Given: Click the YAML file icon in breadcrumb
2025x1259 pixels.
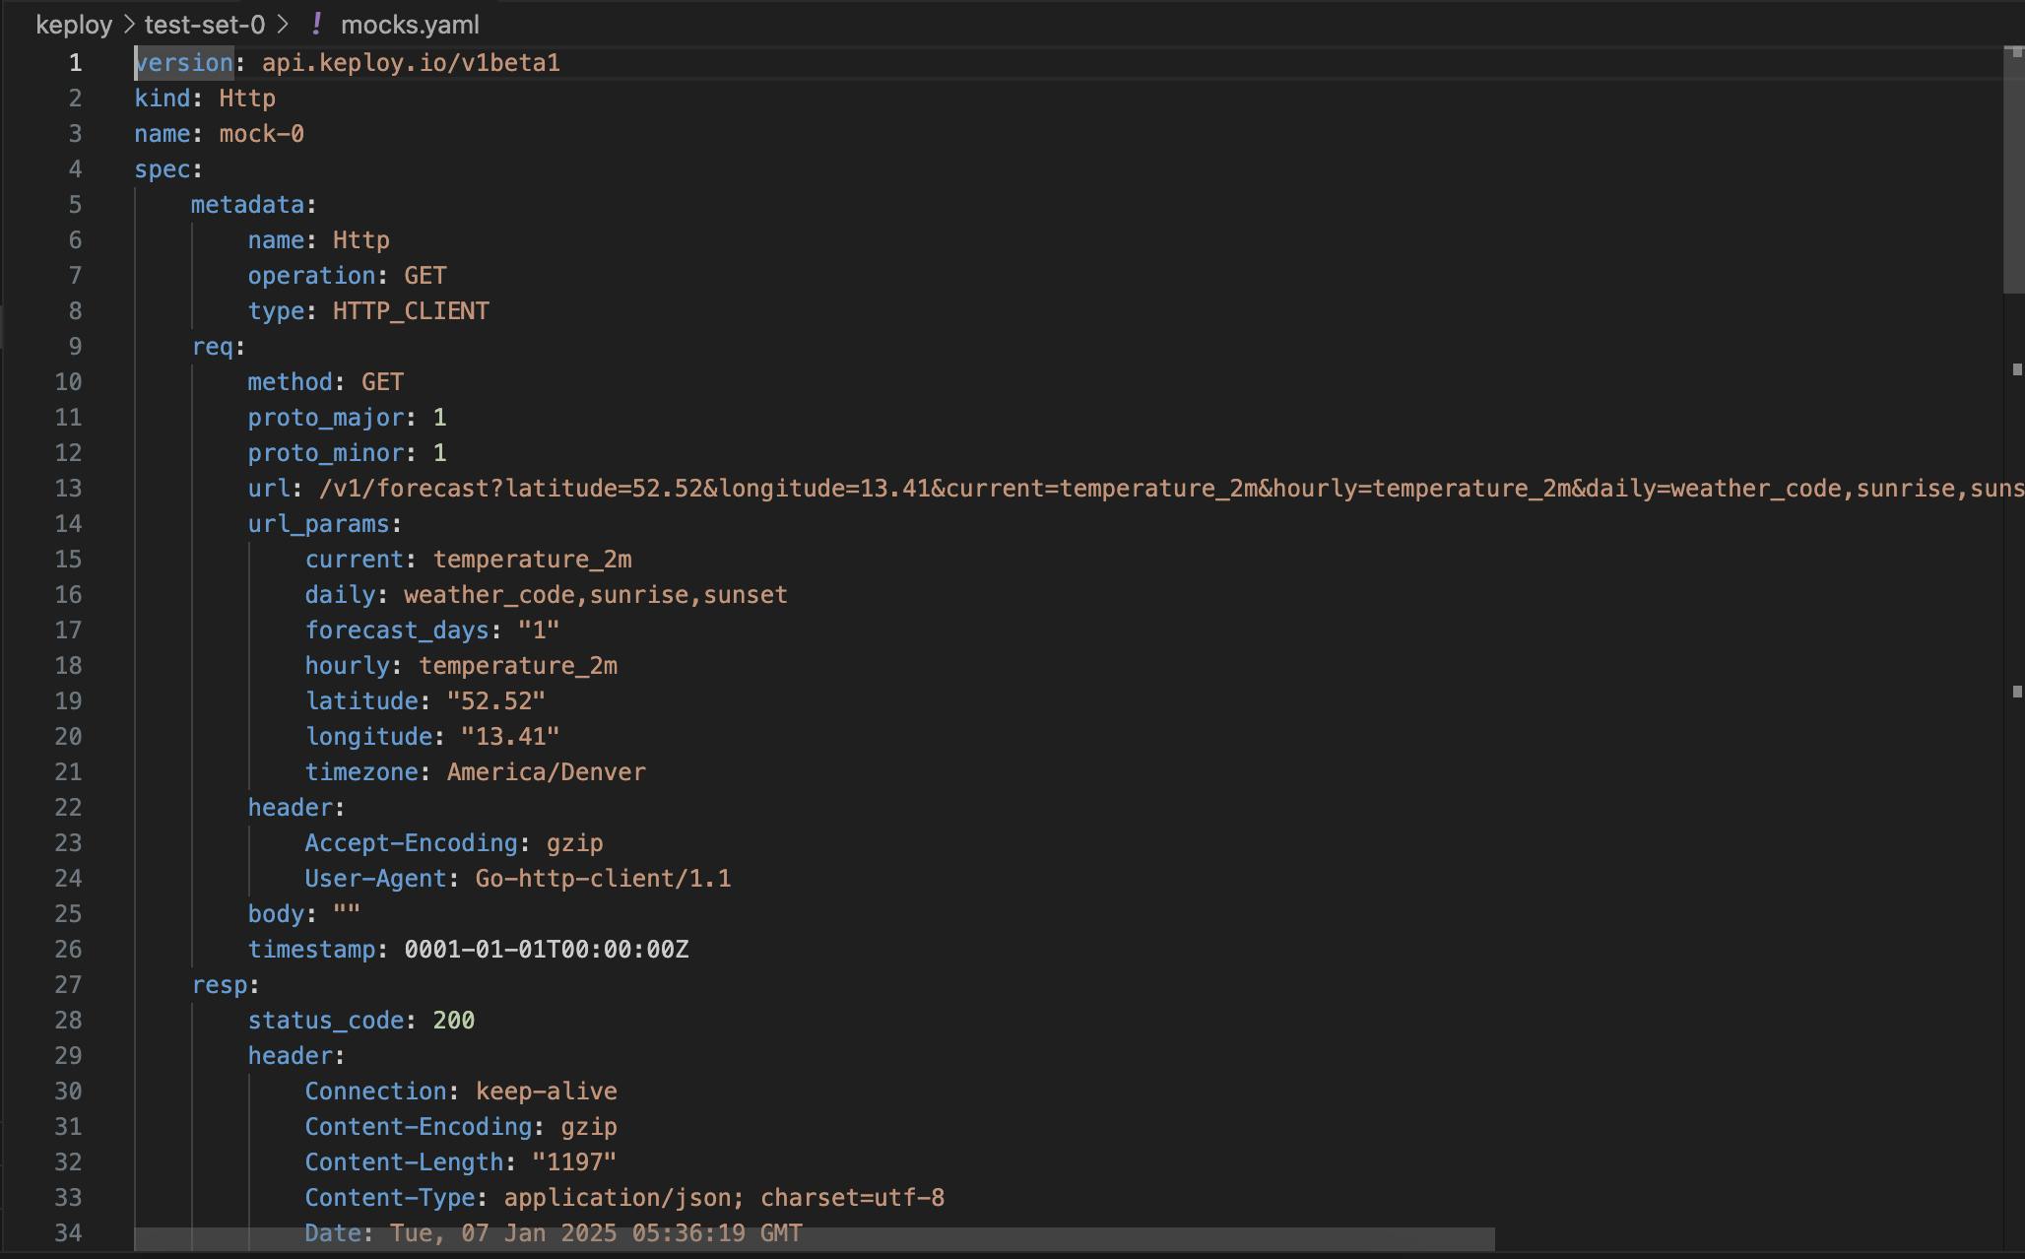Looking at the screenshot, I should point(316,24).
